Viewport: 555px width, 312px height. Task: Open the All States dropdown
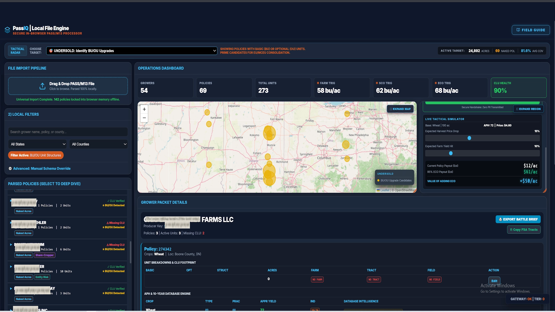[x=38, y=144]
